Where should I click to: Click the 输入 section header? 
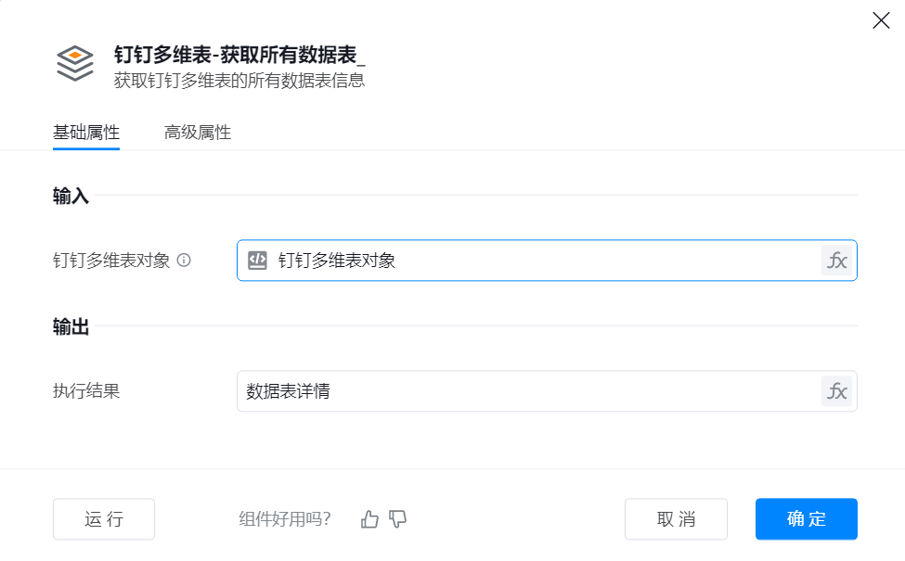coord(71,196)
